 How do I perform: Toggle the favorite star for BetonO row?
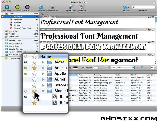[34, 85]
